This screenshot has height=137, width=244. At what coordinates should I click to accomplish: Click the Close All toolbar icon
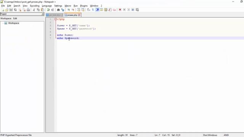tap(24, 10)
